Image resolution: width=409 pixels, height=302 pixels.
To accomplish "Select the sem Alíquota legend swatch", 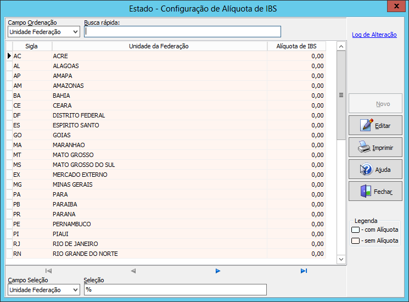I will (x=356, y=241).
